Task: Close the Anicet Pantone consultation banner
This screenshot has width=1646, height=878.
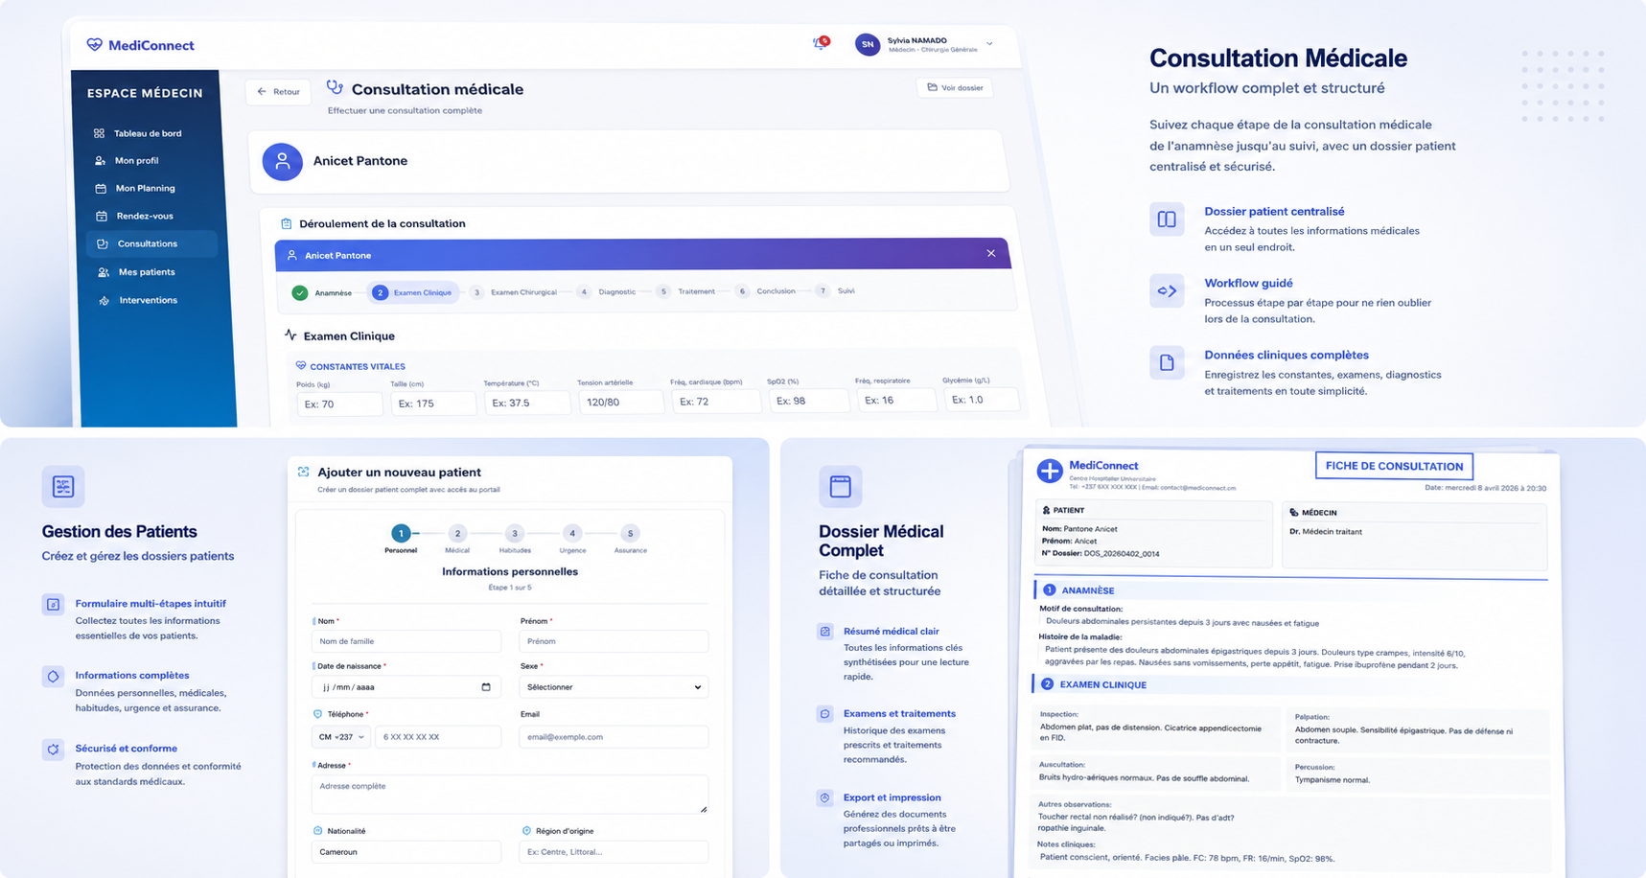Action: tap(991, 253)
